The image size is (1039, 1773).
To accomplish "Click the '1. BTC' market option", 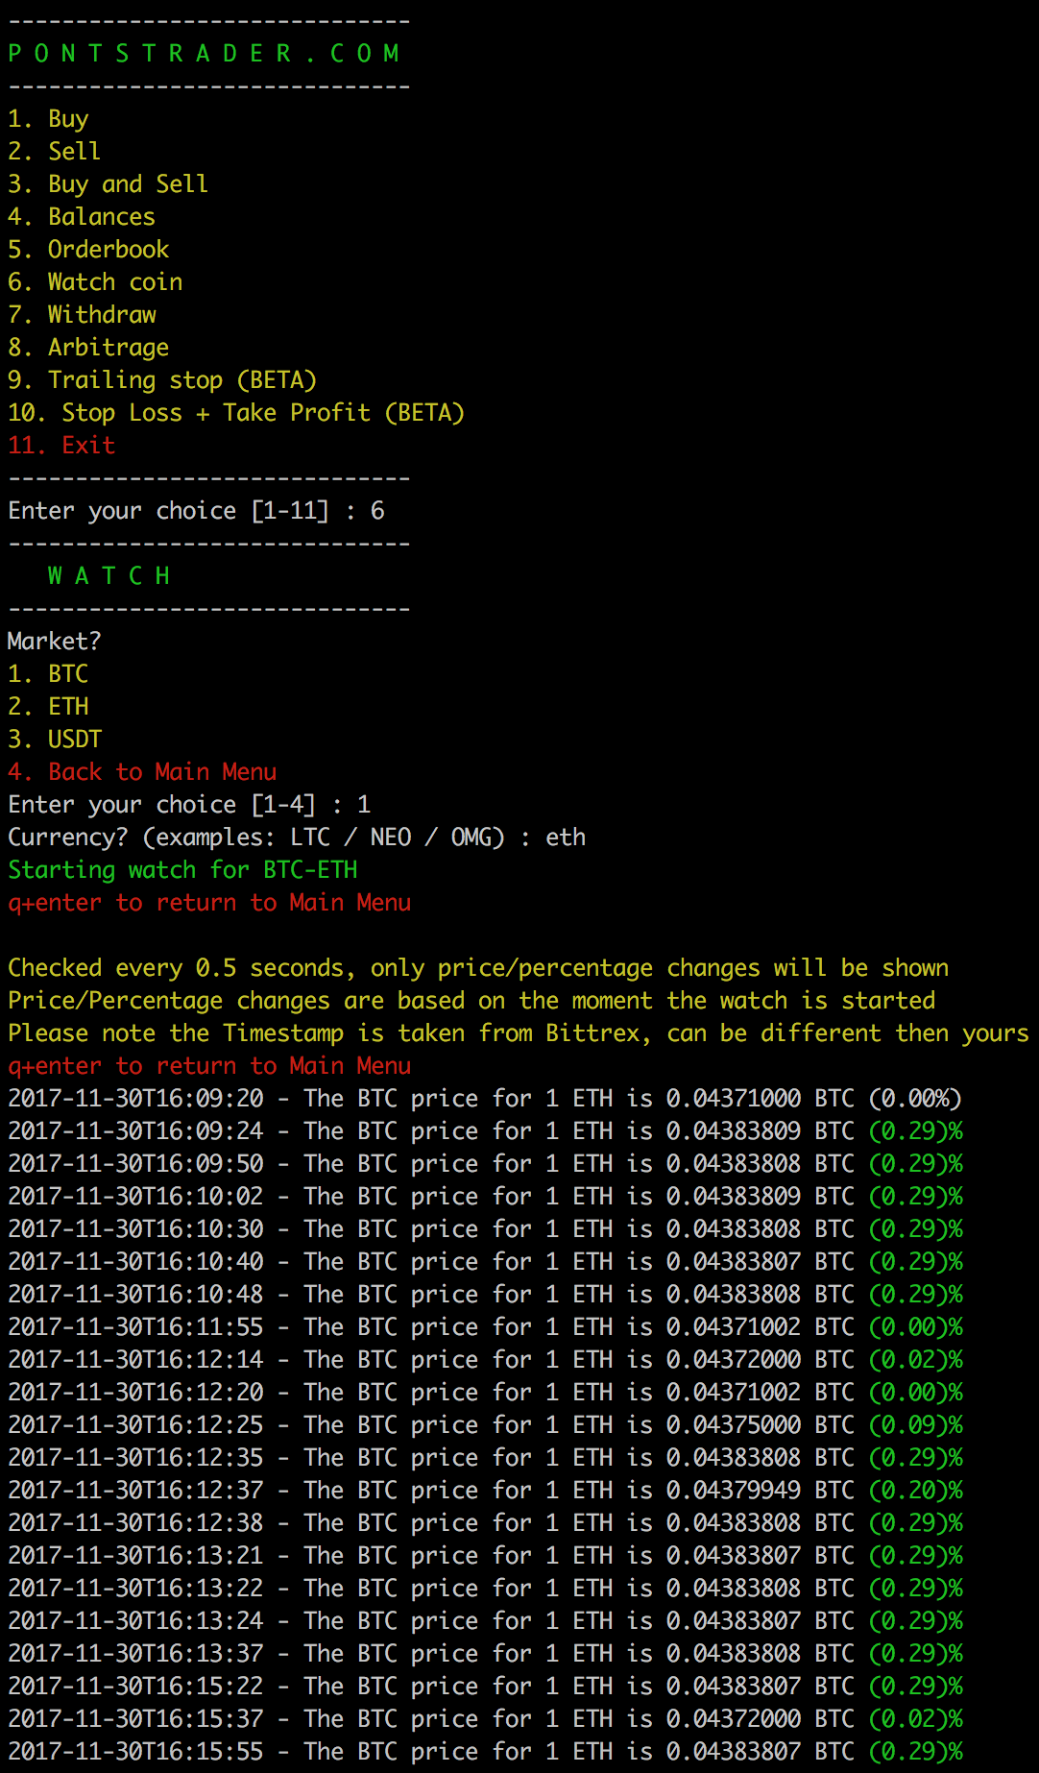I will click(x=48, y=674).
